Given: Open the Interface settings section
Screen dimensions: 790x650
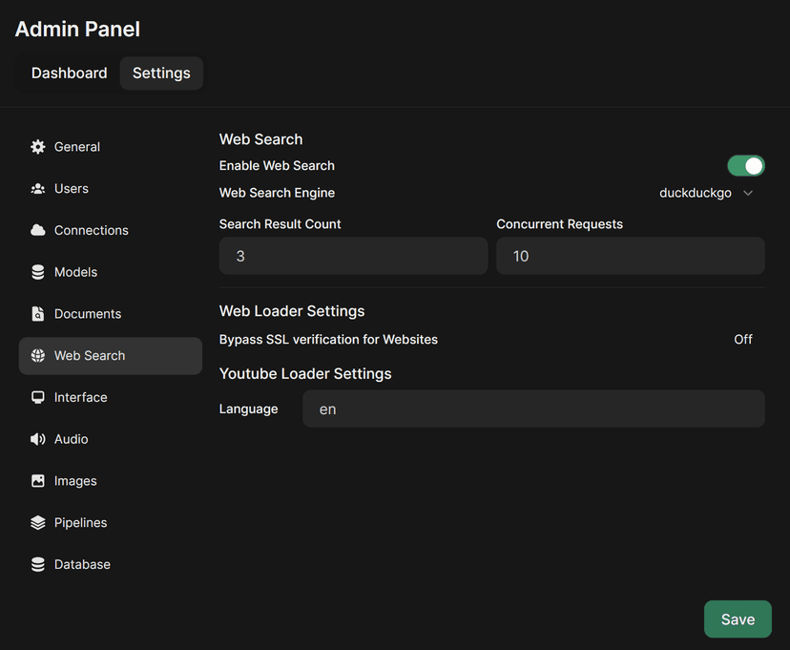Looking at the screenshot, I should [80, 397].
